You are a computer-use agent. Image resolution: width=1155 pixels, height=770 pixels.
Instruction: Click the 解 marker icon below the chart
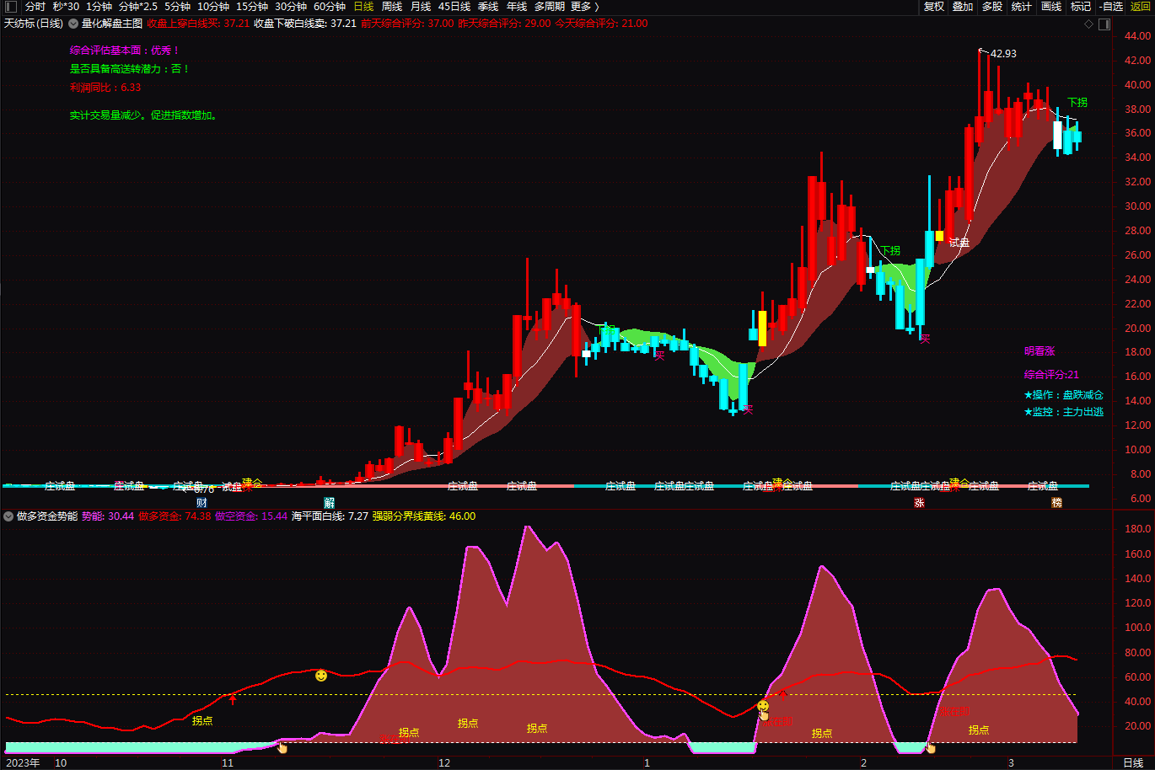click(330, 503)
